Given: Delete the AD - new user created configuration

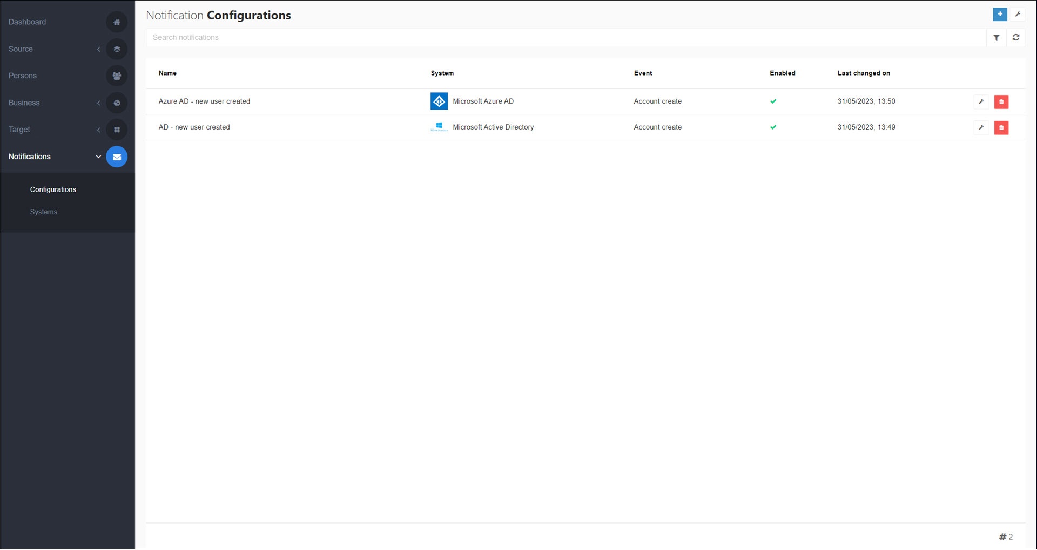Looking at the screenshot, I should coord(1001,127).
